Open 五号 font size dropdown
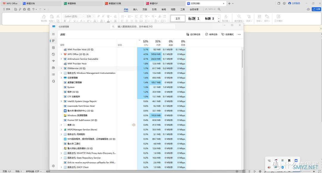 tap(94, 16)
